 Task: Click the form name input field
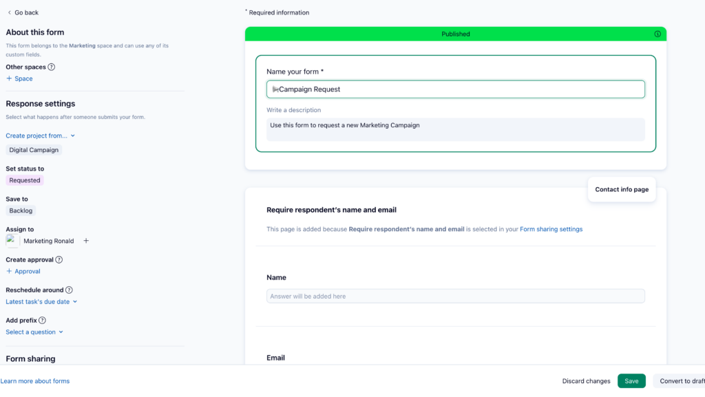(456, 89)
